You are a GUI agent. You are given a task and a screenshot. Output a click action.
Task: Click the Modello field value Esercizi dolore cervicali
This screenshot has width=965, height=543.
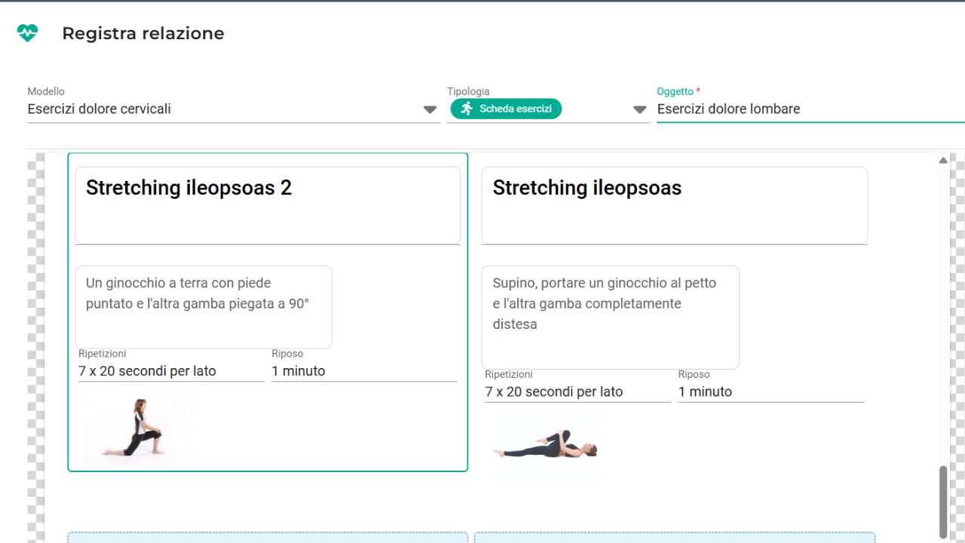click(x=100, y=109)
